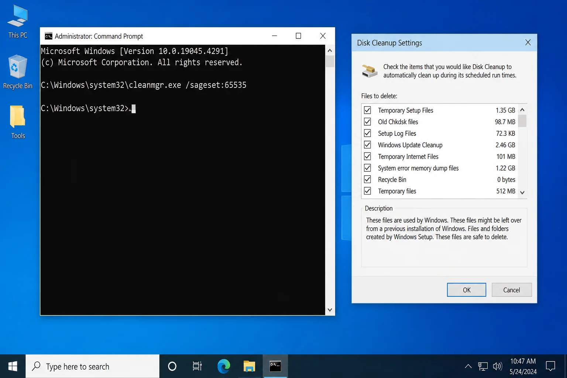Click the 2.46 GB size value
Screen dimensions: 567x378
coord(505,145)
